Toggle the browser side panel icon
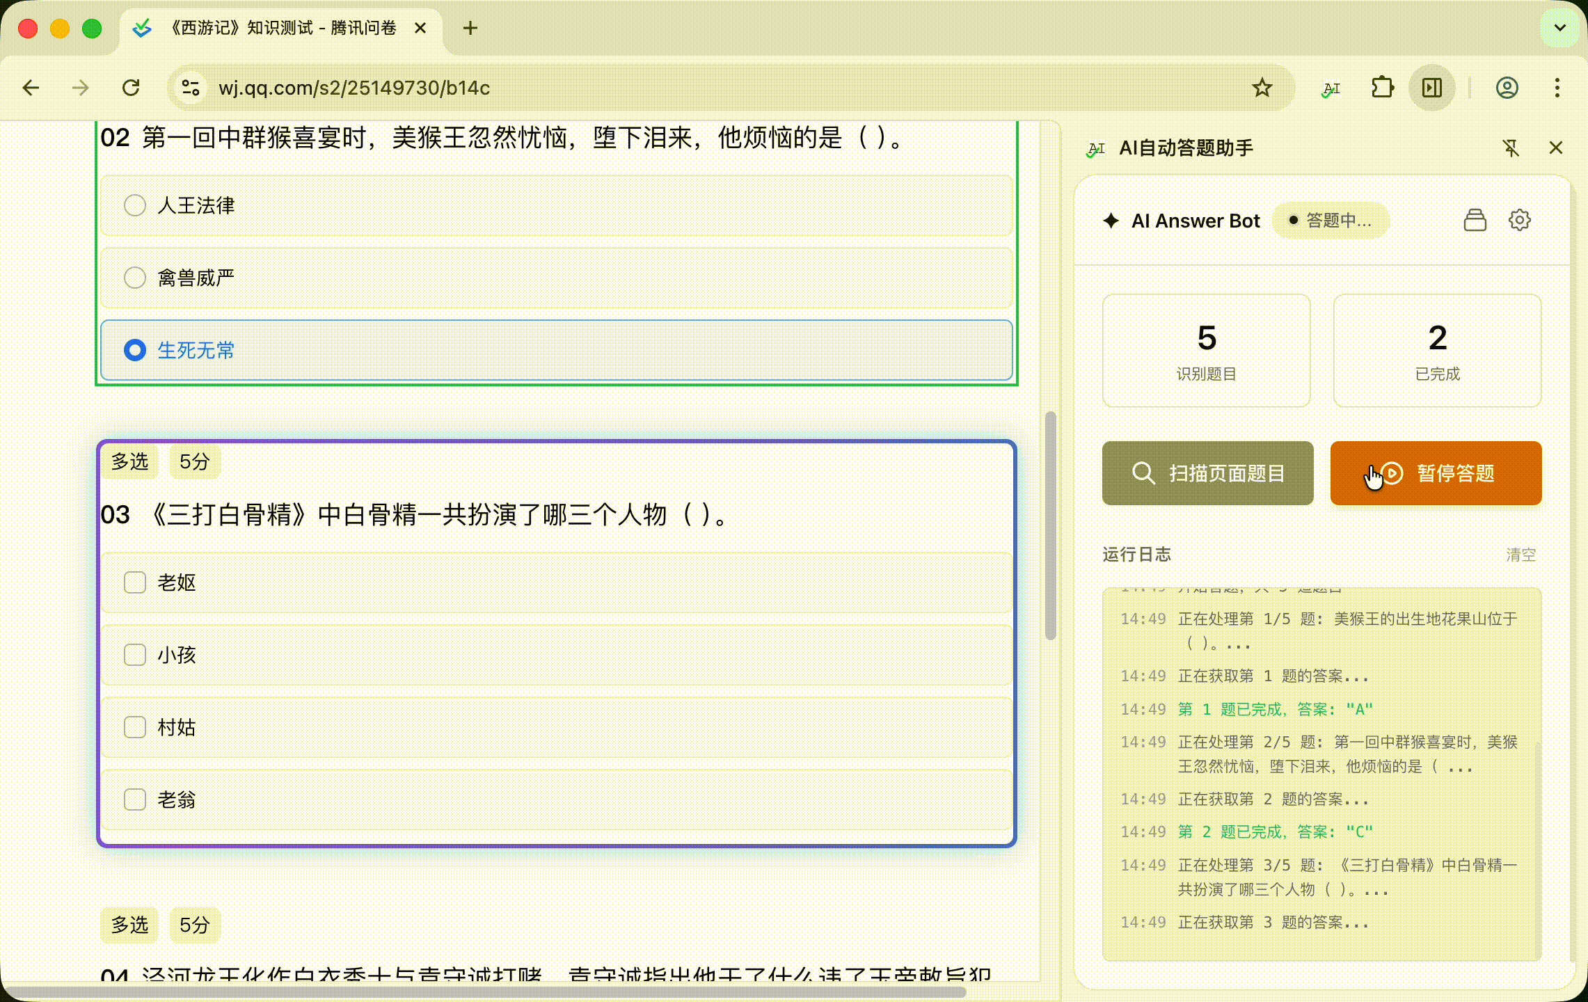The image size is (1588, 1002). coord(1431,88)
